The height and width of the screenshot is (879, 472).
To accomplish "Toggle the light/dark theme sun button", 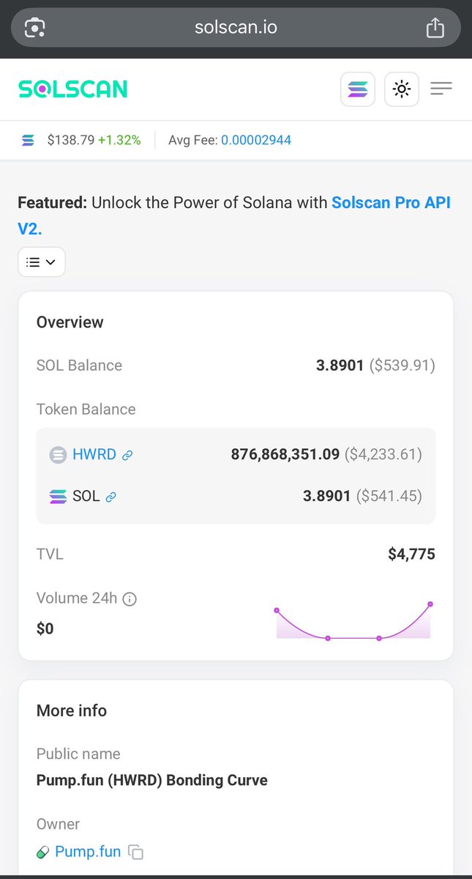I will tap(401, 89).
